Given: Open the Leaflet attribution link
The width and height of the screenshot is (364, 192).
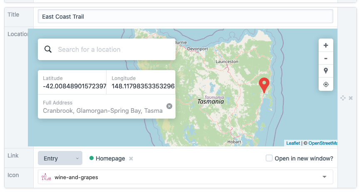Looking at the screenshot, I should coord(293,143).
